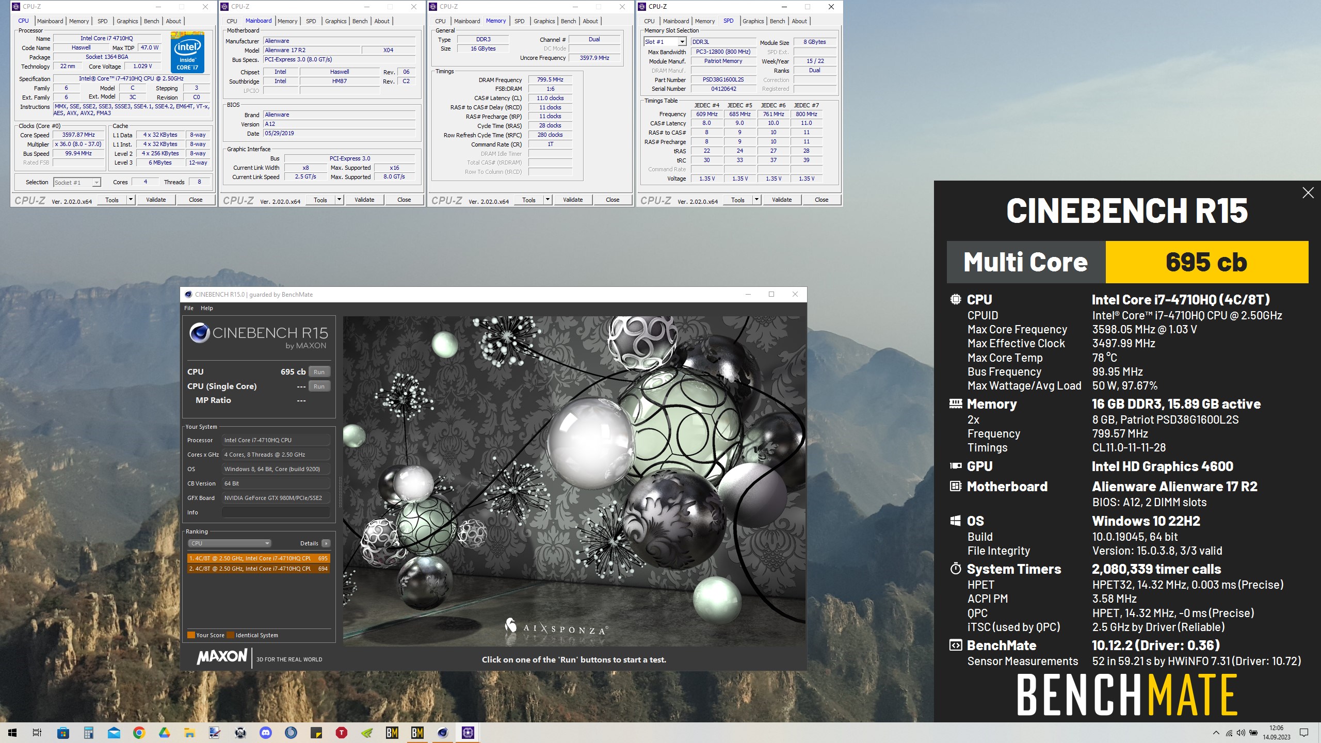1321x743 pixels.
Task: Open Windows Start menu
Action: pos(12,733)
